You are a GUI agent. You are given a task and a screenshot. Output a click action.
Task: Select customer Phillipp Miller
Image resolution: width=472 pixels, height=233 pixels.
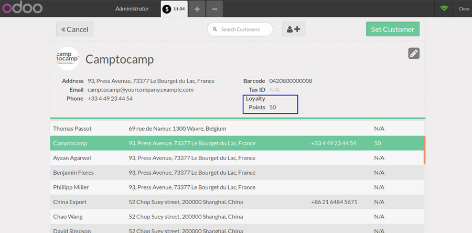(237, 187)
